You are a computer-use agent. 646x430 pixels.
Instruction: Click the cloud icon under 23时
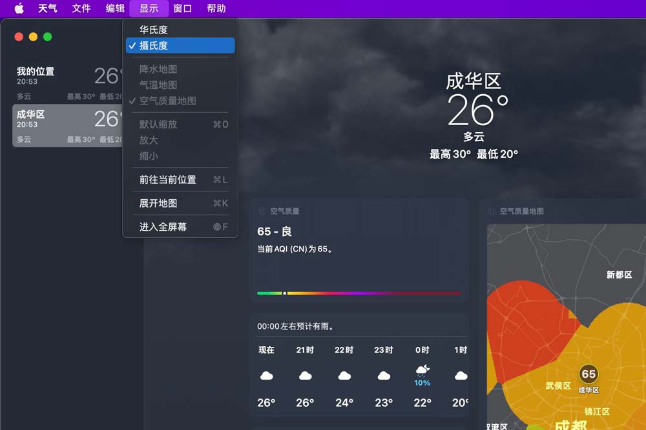tap(384, 375)
